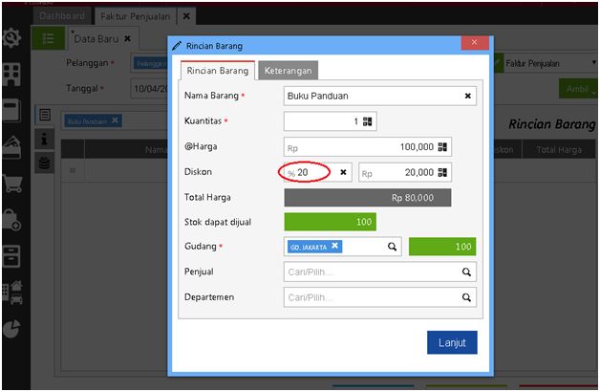Image resolution: width=600 pixels, height=392 pixels.
Task: Clear the discount percentage value
Action: coord(343,172)
